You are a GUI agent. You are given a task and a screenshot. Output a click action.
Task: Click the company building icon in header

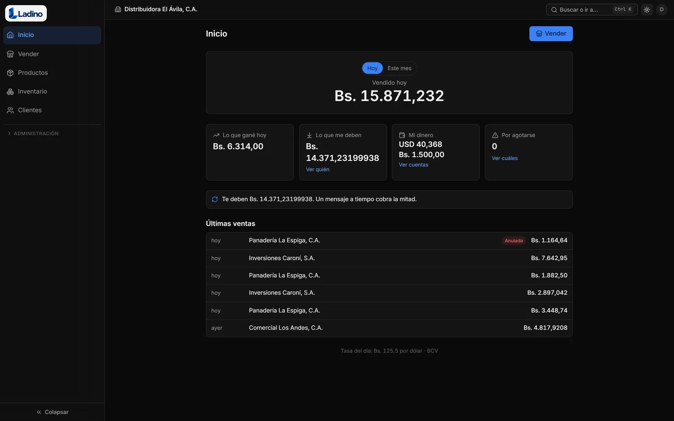[x=118, y=9]
